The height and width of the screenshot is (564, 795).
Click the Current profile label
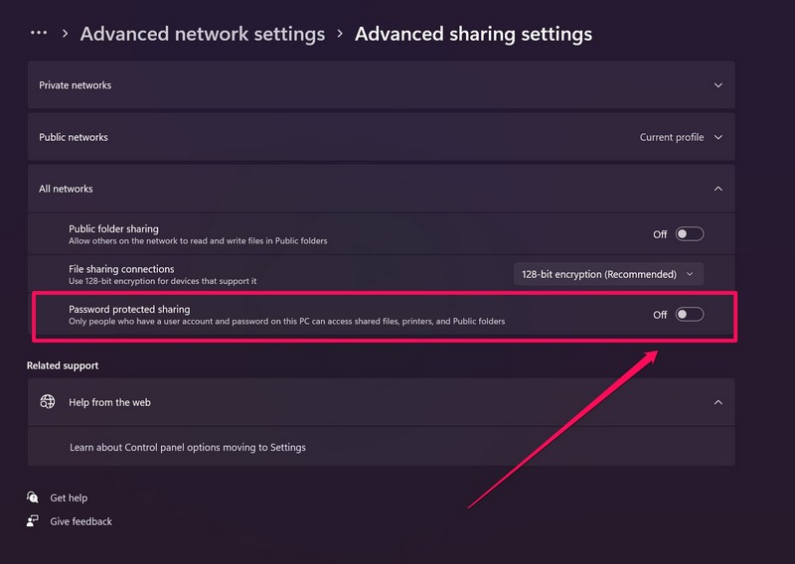point(671,137)
